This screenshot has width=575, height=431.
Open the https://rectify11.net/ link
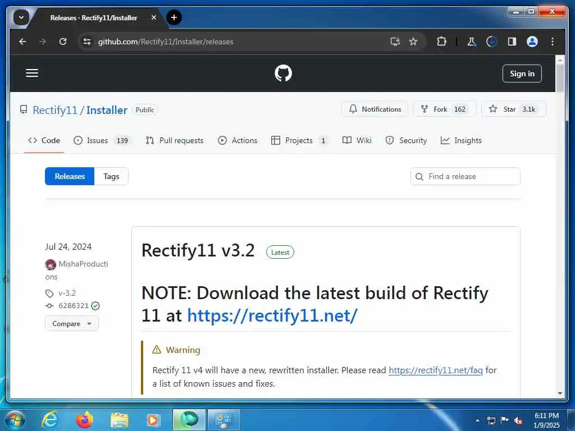click(x=272, y=315)
